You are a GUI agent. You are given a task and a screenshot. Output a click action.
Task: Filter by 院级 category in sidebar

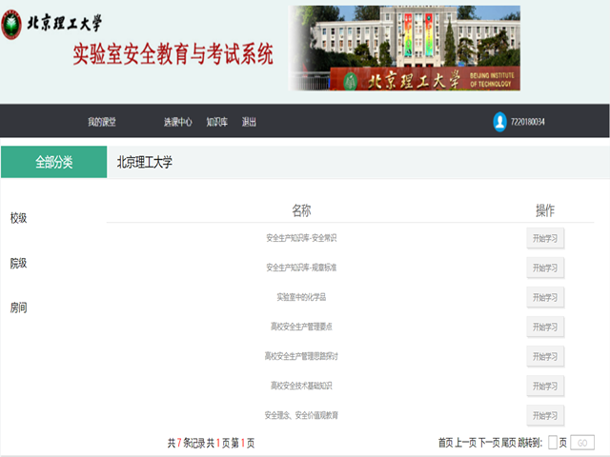[x=19, y=263]
